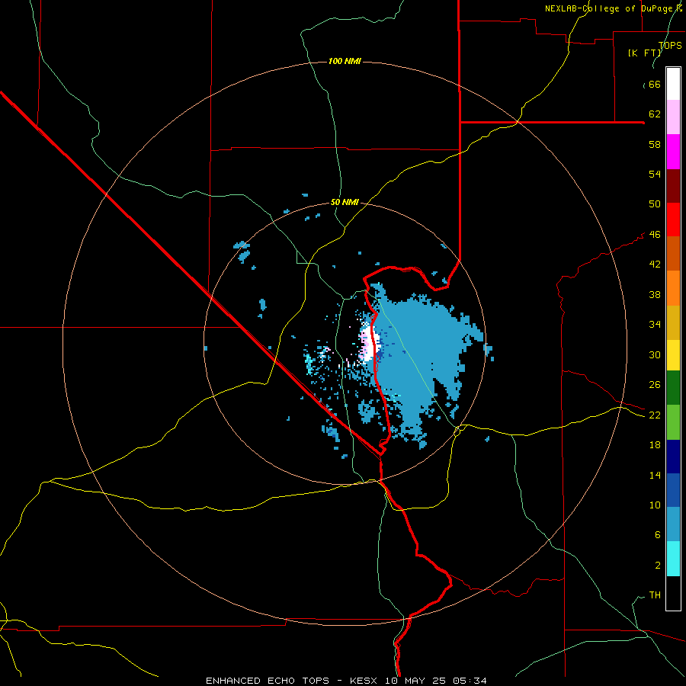Image resolution: width=686 pixels, height=686 pixels.
Task: Click the 2 legend label
Action: click(x=658, y=566)
